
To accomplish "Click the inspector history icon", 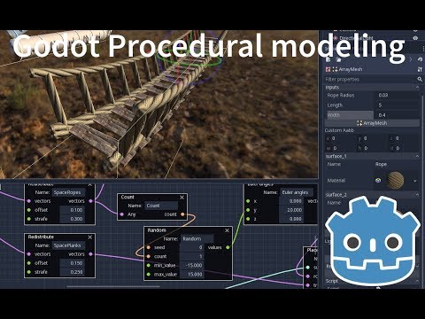I will pyautogui.click(x=420, y=59).
